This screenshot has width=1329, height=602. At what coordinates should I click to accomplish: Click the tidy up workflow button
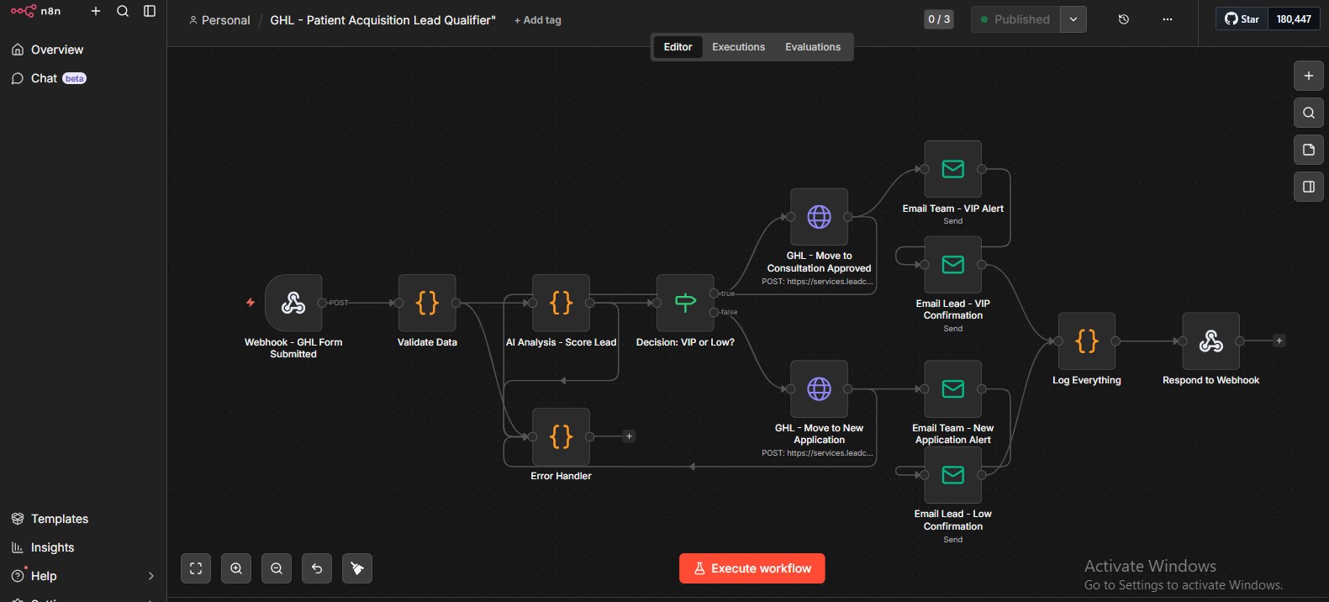point(357,568)
